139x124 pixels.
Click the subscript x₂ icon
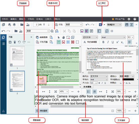[122, 42]
